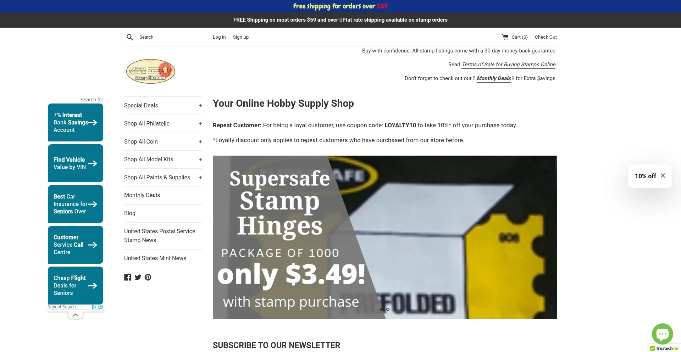Open Terms of Sale for Buying Stamps link

509,65
